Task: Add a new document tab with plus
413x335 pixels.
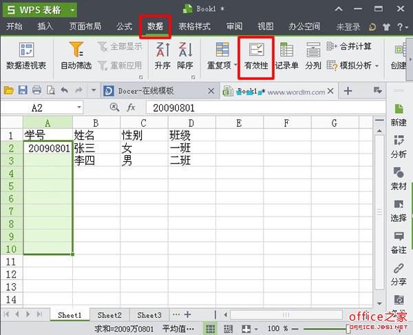Action: pos(348,91)
